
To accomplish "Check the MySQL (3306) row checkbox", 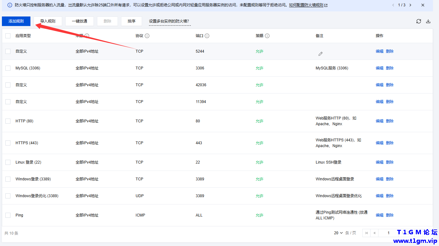I will [8, 68].
